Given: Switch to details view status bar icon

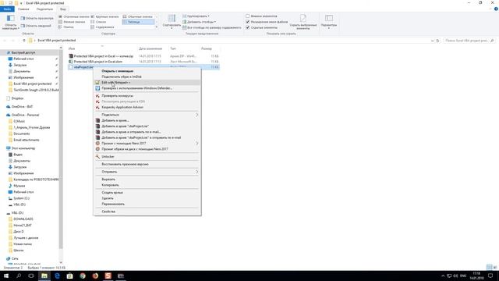Looking at the screenshot, I should tap(489, 267).
